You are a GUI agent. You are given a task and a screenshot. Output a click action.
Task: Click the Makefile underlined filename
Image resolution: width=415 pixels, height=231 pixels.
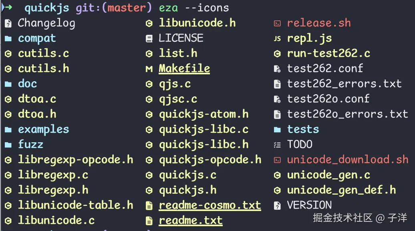click(184, 69)
